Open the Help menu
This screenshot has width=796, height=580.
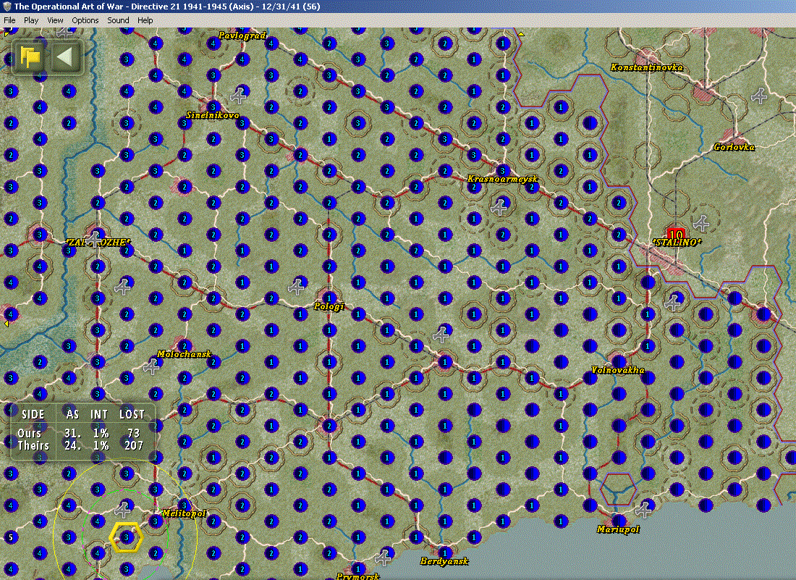click(145, 20)
